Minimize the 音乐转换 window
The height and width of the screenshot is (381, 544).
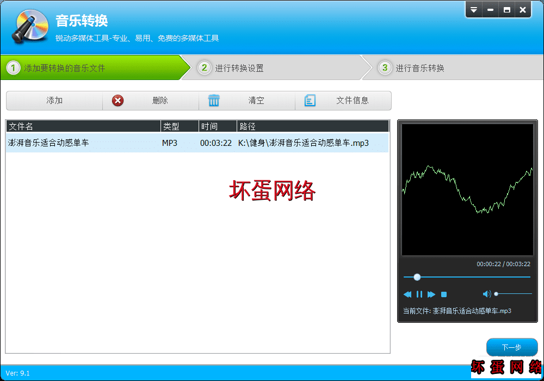(490, 10)
